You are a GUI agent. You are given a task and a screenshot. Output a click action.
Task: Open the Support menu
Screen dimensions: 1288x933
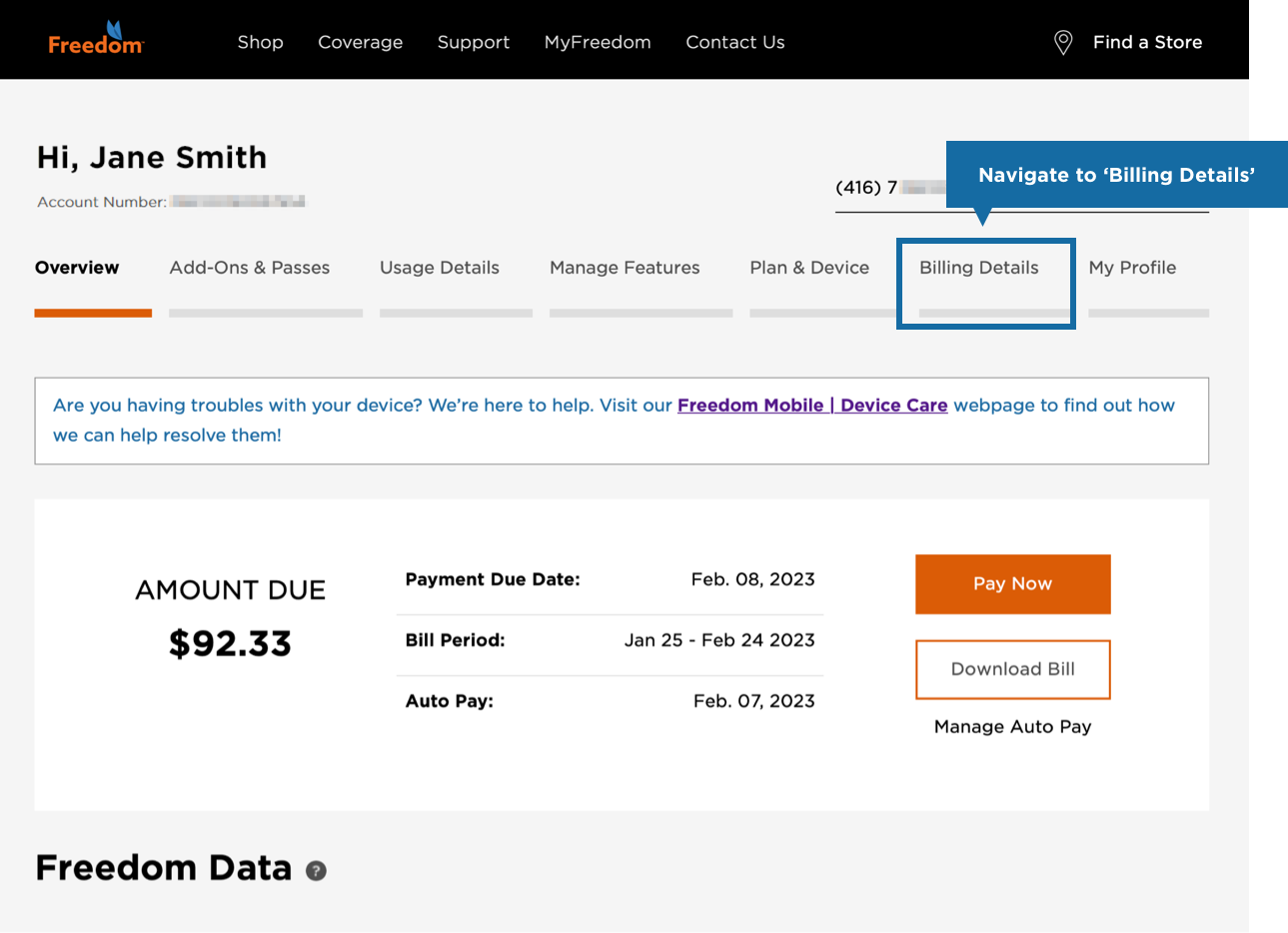pyautogui.click(x=474, y=42)
